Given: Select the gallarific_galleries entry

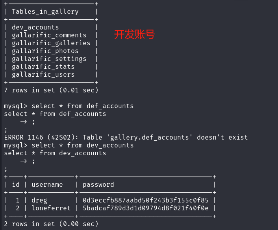Looking at the screenshot, I should pos(51,43).
